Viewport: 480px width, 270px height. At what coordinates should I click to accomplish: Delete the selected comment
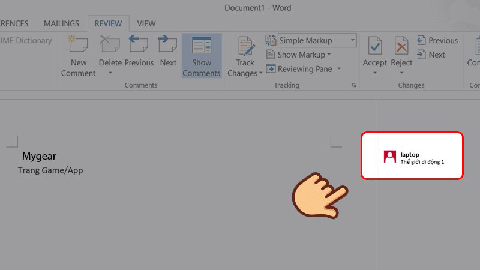pyautogui.click(x=110, y=50)
